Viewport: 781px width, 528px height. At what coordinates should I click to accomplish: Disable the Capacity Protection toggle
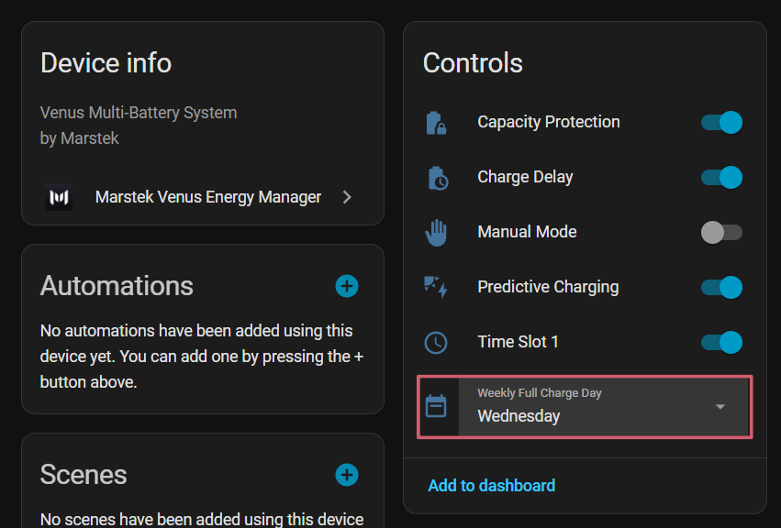tap(721, 123)
